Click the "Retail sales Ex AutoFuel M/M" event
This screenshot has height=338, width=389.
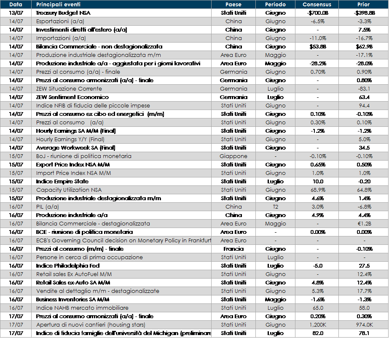tap(75, 274)
